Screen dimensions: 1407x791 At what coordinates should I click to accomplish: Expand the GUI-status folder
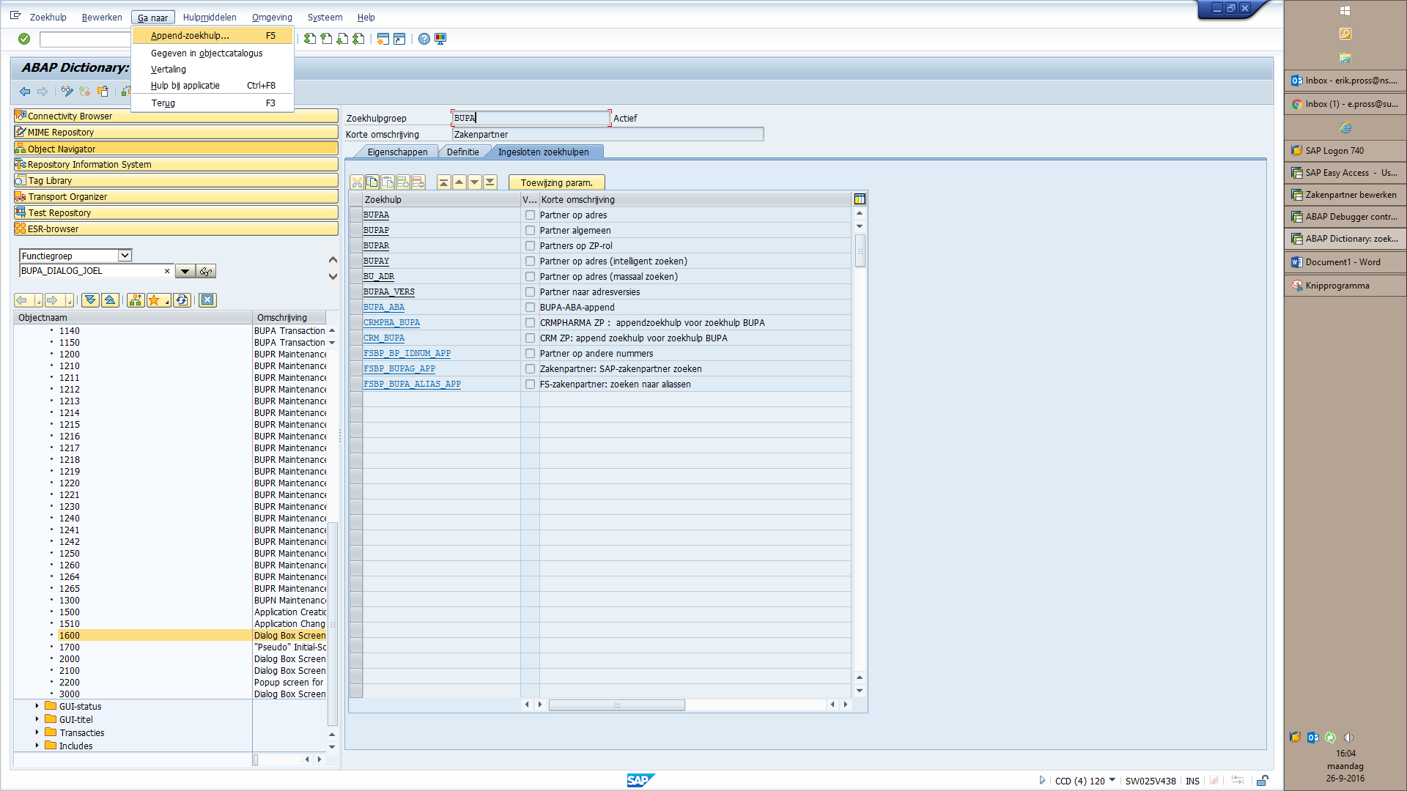[x=37, y=706]
